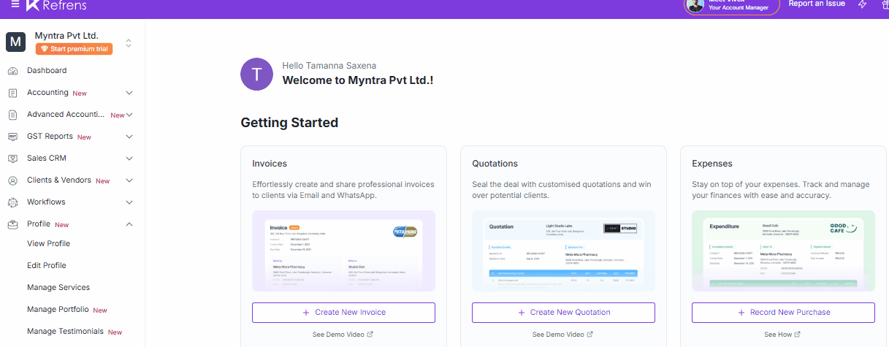Open See Demo Video under Quotations
Viewport: 889px width, 347px height.
click(558, 335)
